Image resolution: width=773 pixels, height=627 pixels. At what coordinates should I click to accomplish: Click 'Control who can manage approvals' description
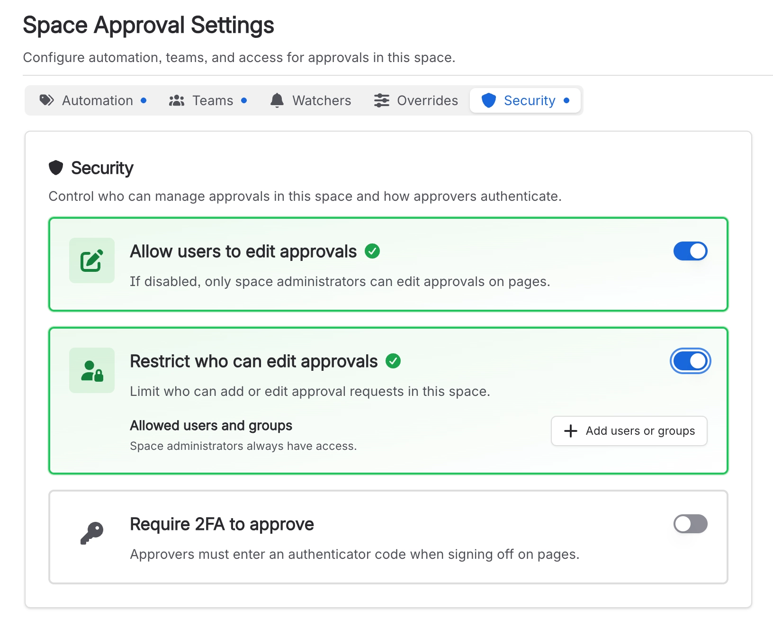point(305,196)
